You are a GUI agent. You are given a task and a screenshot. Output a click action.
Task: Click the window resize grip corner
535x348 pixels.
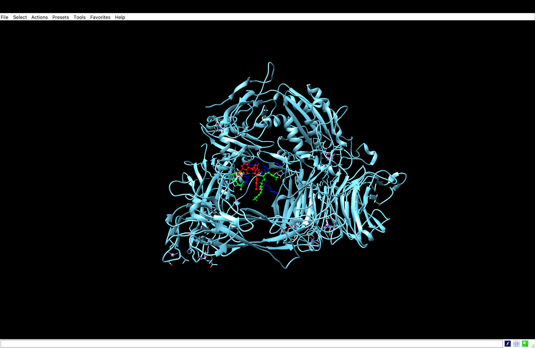[532, 346]
